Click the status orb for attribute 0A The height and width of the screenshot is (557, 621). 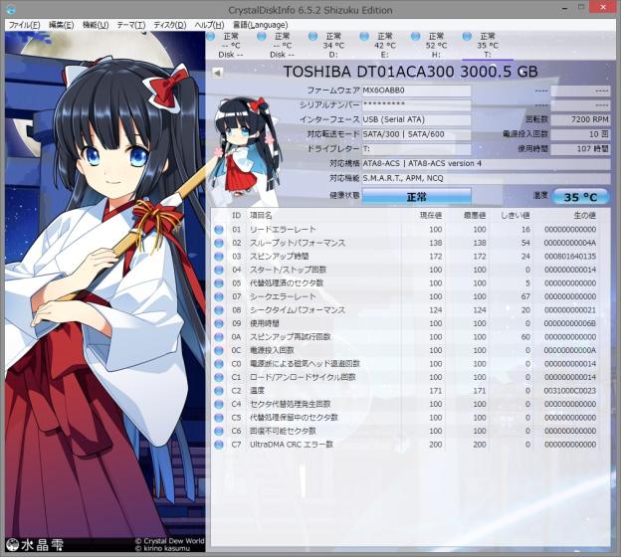coord(219,337)
